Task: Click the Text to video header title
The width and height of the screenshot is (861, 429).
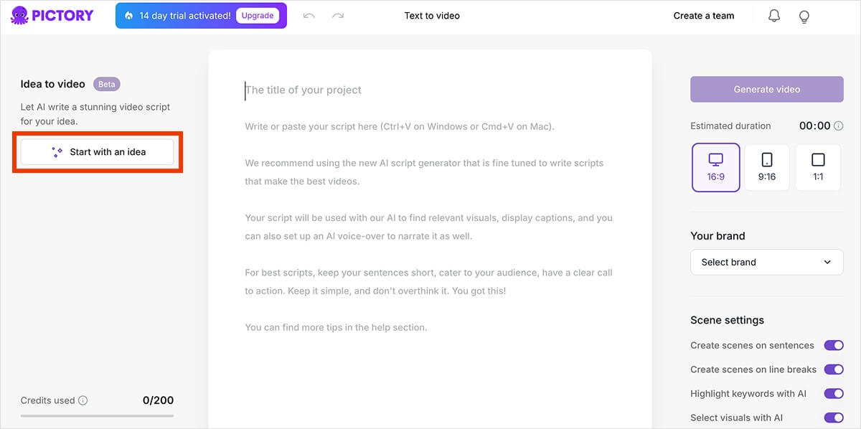Action: tap(432, 16)
